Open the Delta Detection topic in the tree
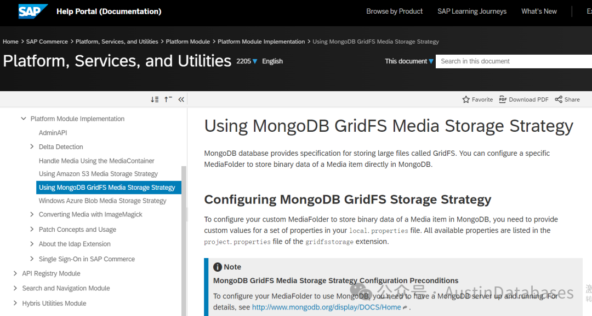Image resolution: width=592 pixels, height=316 pixels. (61, 147)
